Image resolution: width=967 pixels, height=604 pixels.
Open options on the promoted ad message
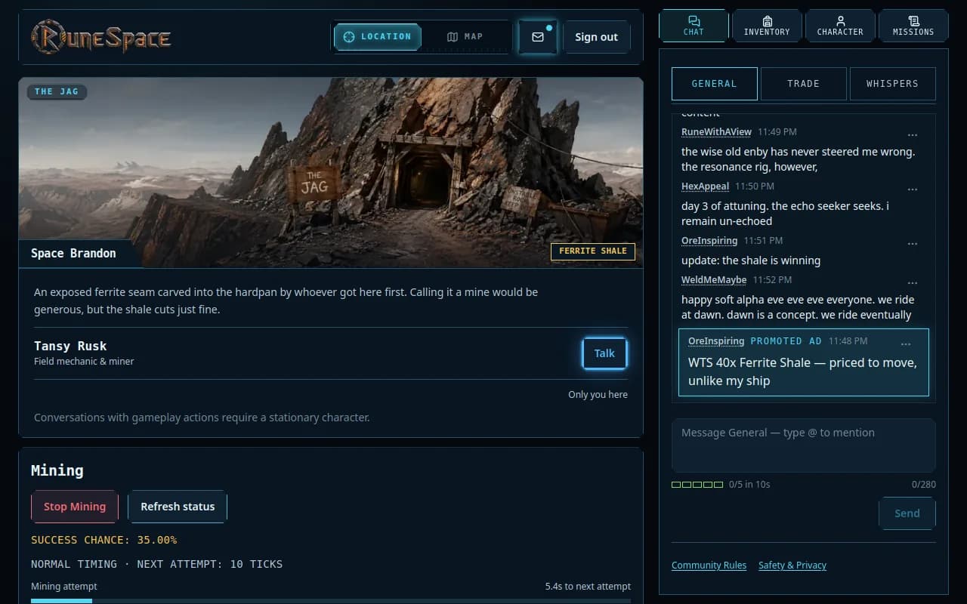click(906, 344)
